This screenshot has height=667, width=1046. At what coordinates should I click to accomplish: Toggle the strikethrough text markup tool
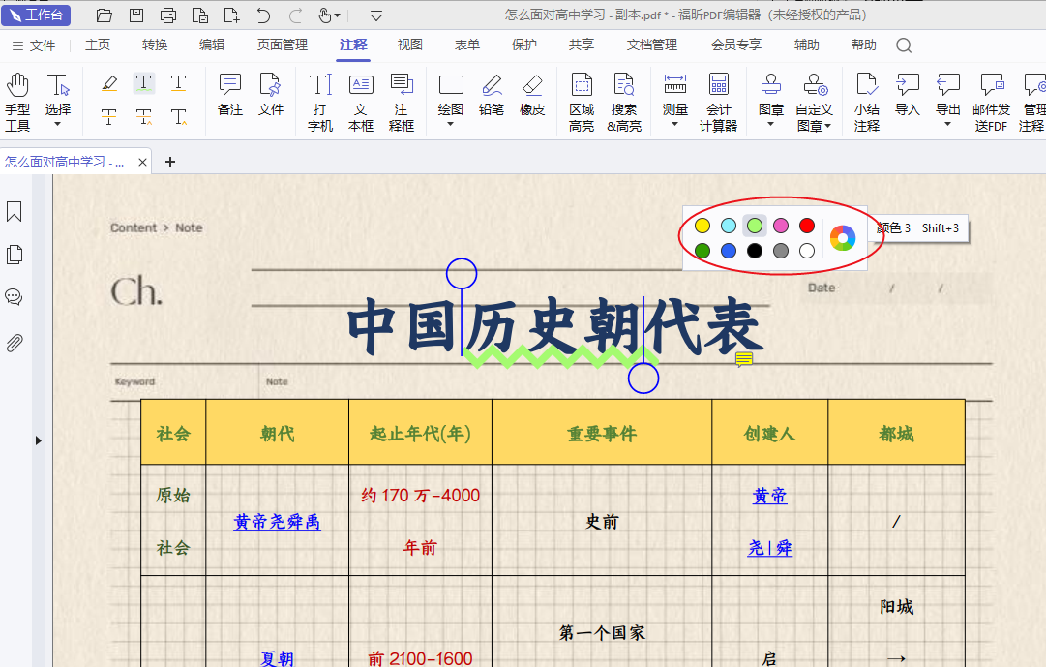tap(109, 118)
